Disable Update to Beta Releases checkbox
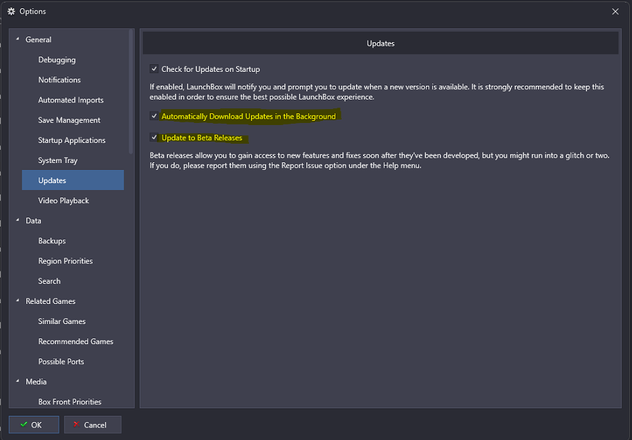632x440 pixels. pyautogui.click(x=154, y=137)
